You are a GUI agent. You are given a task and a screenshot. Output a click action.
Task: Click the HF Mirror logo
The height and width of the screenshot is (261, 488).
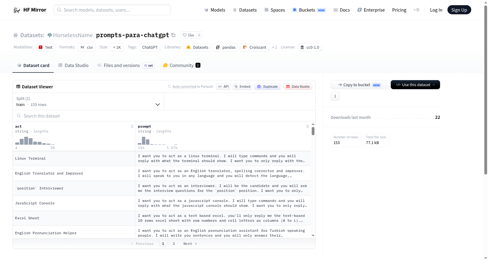pyautogui.click(x=30, y=10)
